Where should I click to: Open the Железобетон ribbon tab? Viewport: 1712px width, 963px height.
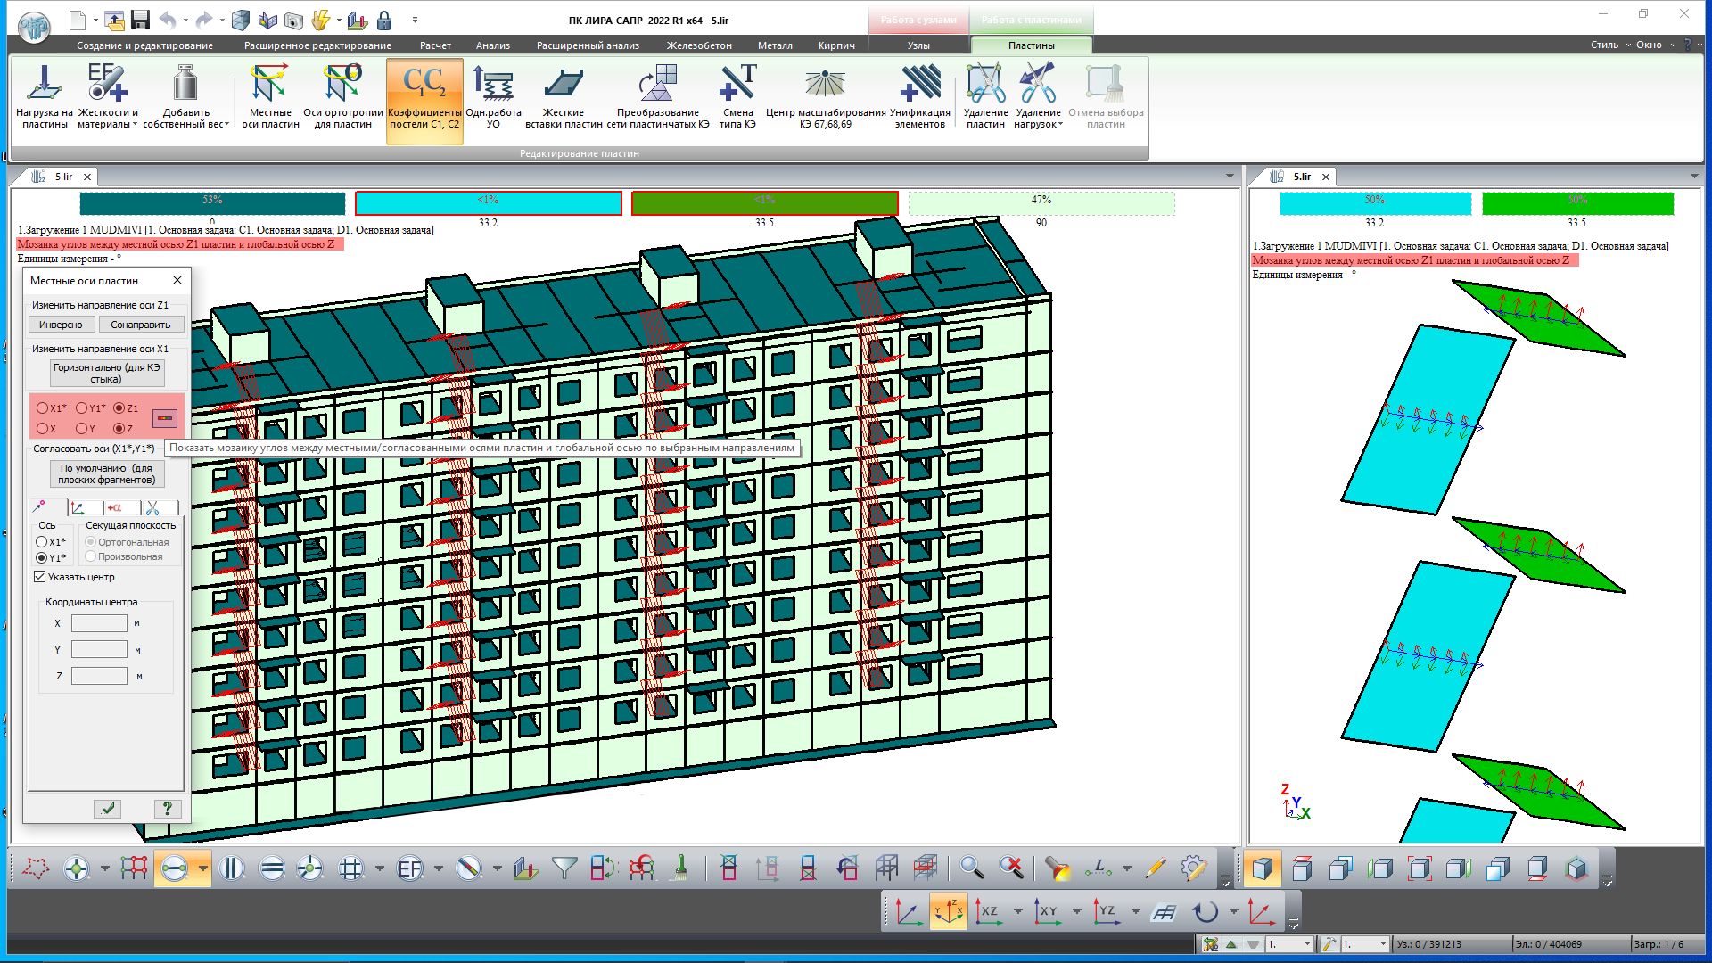pyautogui.click(x=699, y=45)
